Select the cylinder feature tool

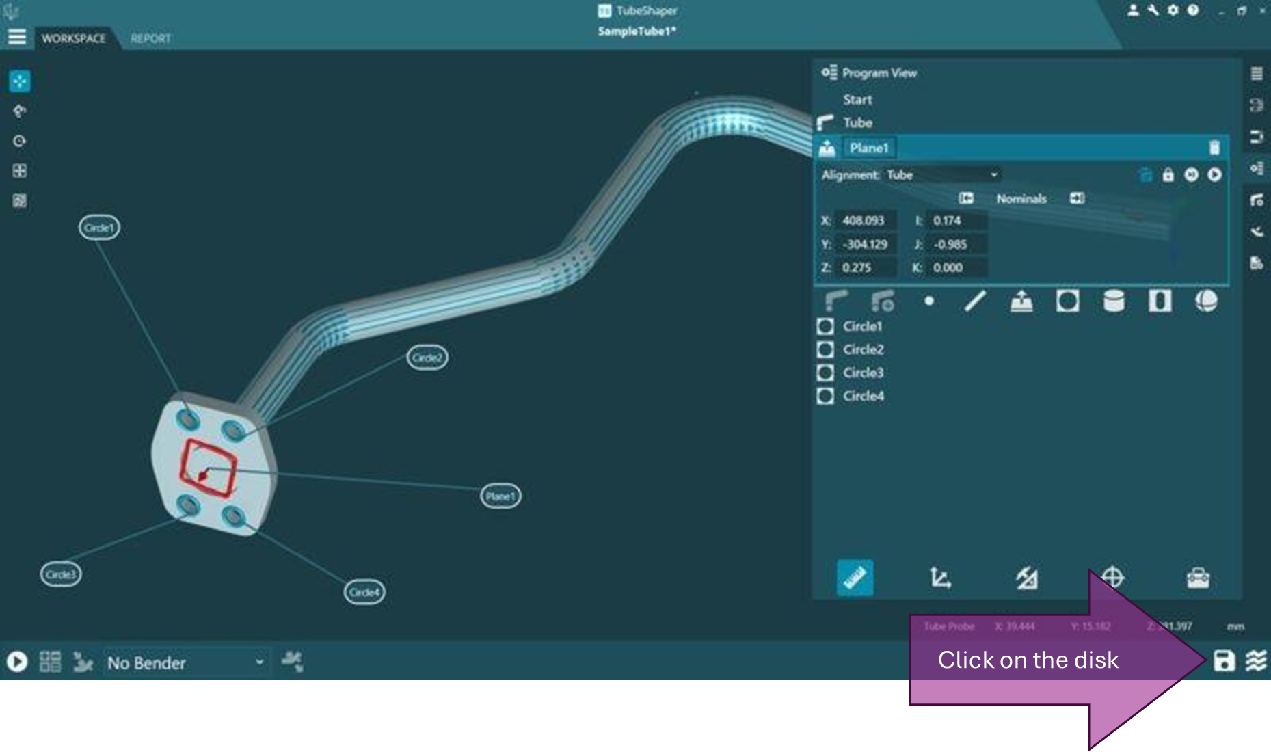click(1114, 301)
